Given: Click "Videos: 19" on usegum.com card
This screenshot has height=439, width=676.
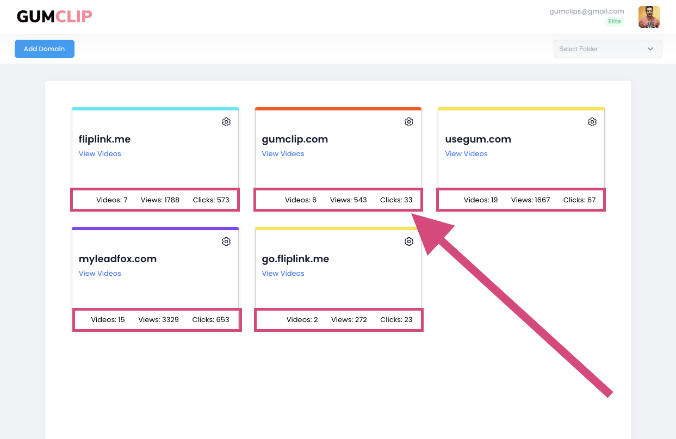Looking at the screenshot, I should [x=481, y=200].
